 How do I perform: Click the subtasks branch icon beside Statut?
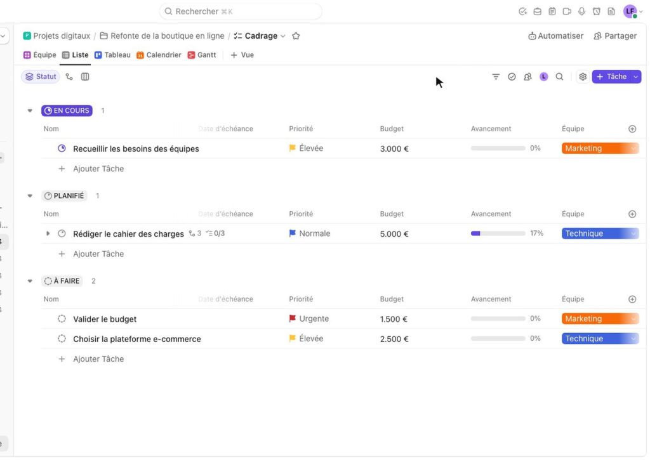pyautogui.click(x=69, y=77)
